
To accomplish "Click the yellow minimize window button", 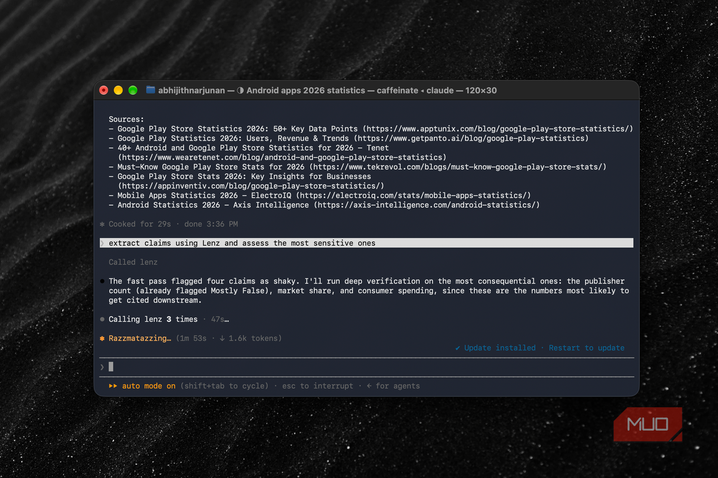I will pos(118,90).
